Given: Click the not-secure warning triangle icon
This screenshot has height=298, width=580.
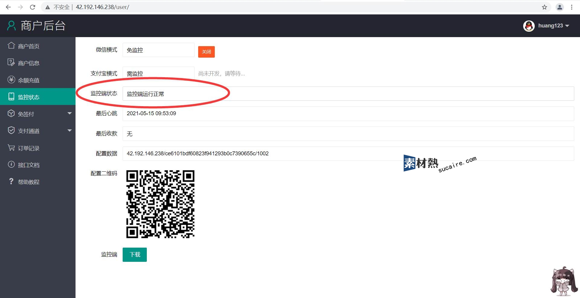Looking at the screenshot, I should (47, 7).
